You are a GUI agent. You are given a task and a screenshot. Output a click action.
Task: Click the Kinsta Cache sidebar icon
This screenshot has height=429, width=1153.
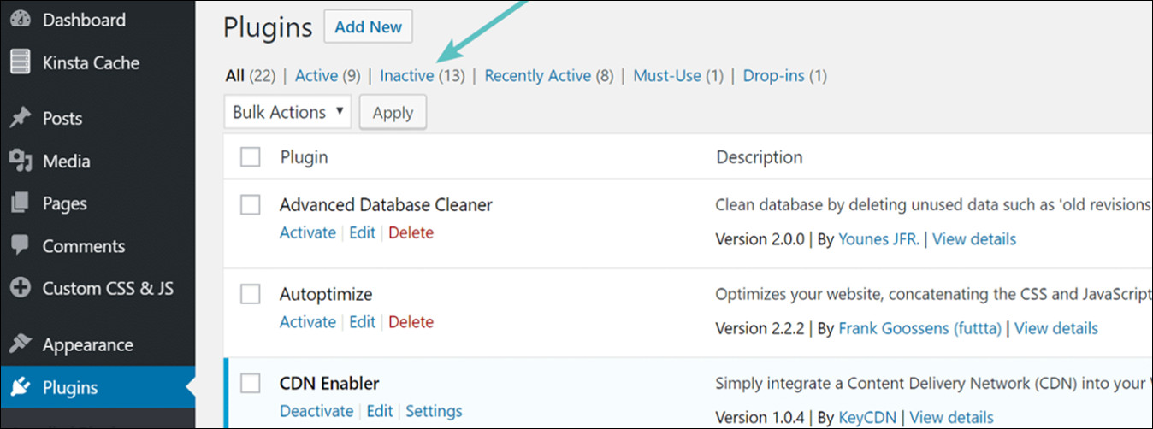point(21,62)
